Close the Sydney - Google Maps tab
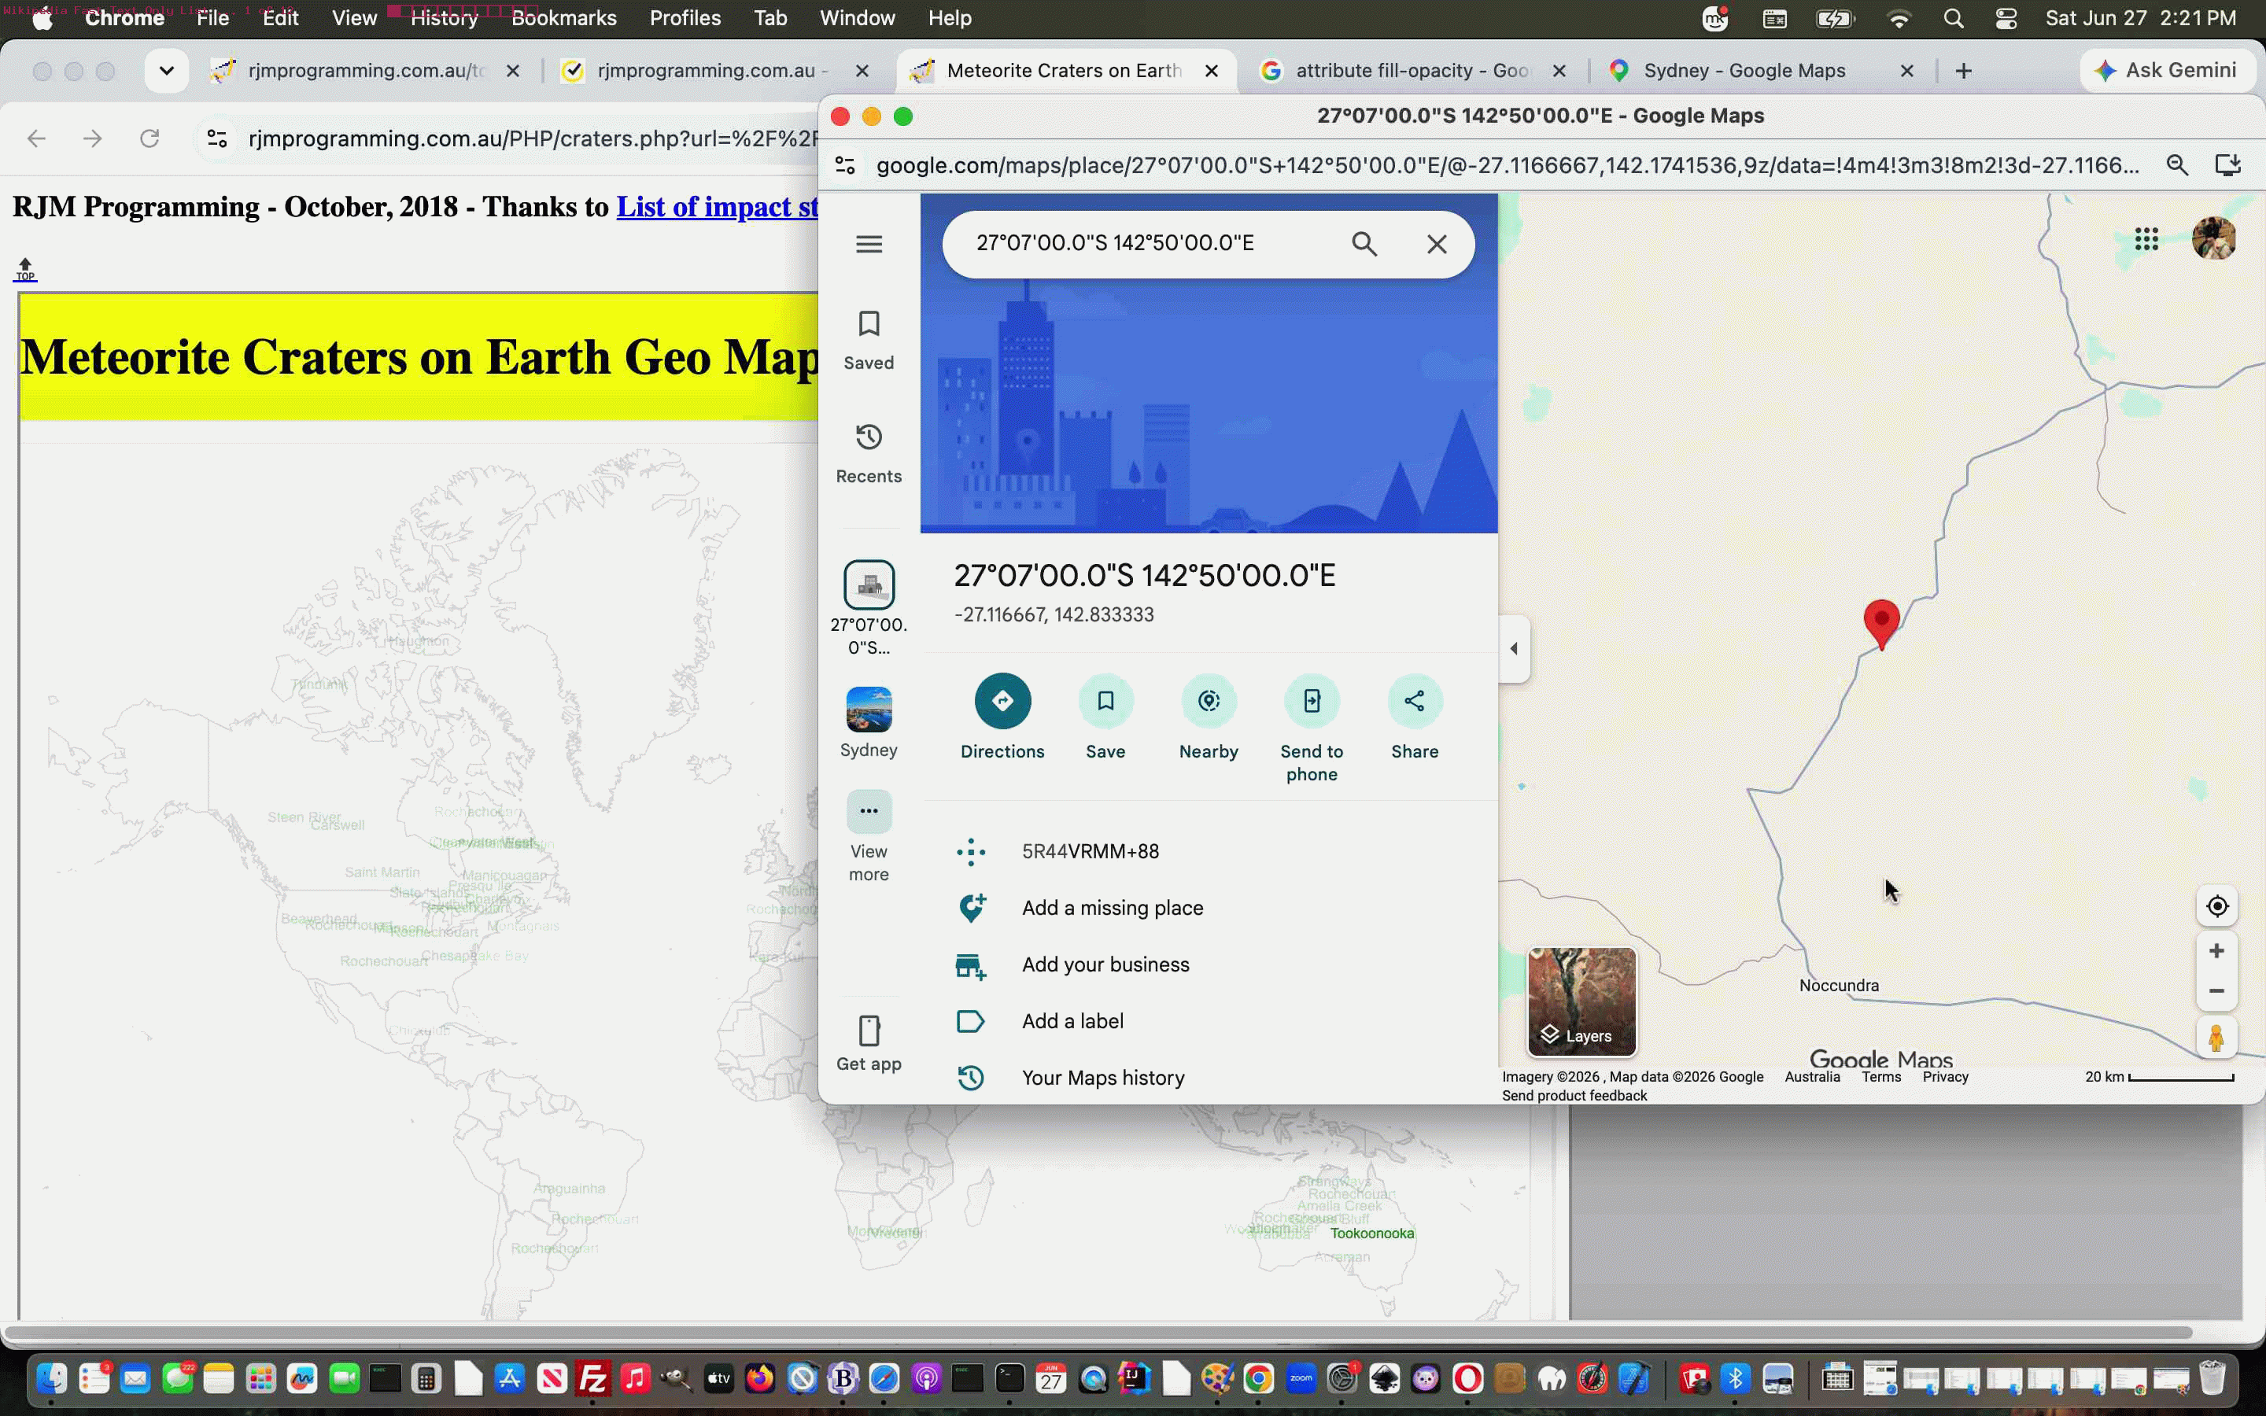The image size is (2266, 1416). pos(1906,70)
